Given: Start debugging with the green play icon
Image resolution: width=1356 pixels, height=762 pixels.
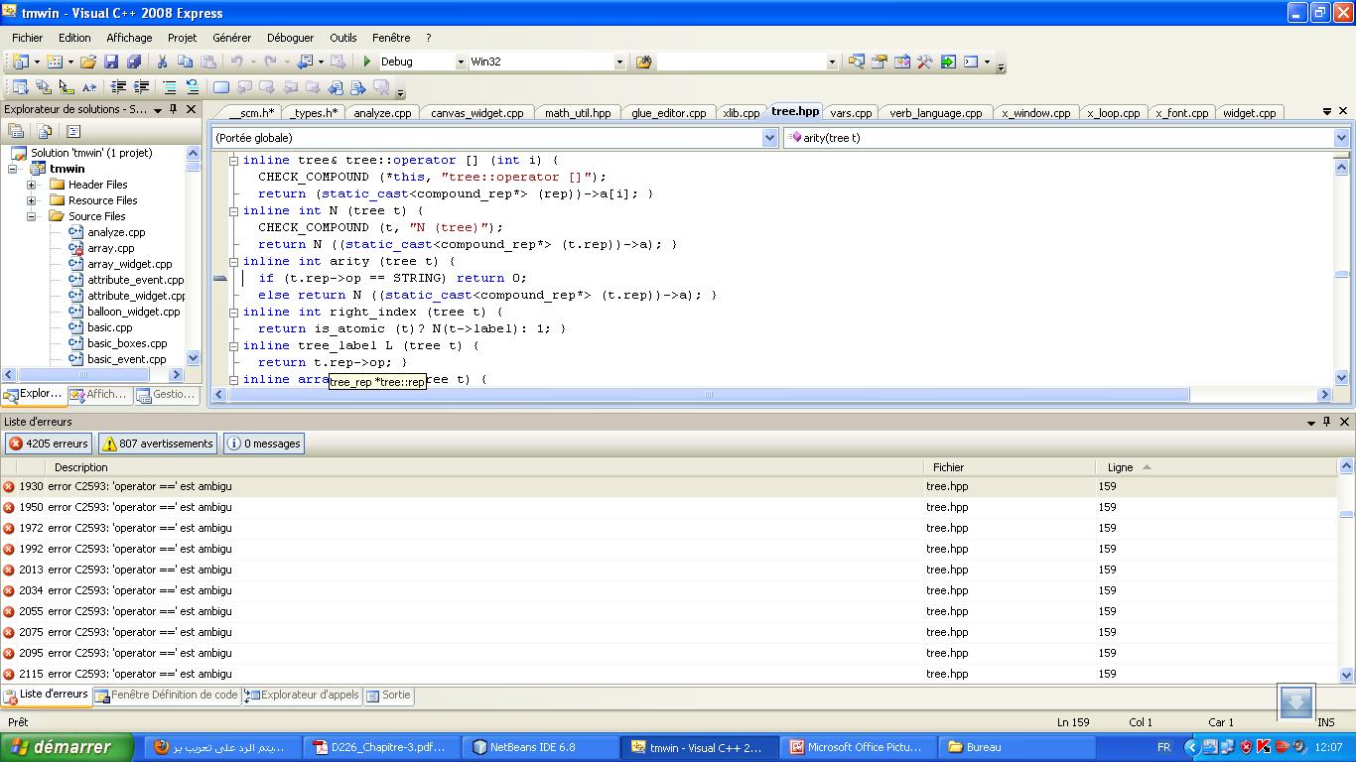Looking at the screenshot, I should 367,62.
